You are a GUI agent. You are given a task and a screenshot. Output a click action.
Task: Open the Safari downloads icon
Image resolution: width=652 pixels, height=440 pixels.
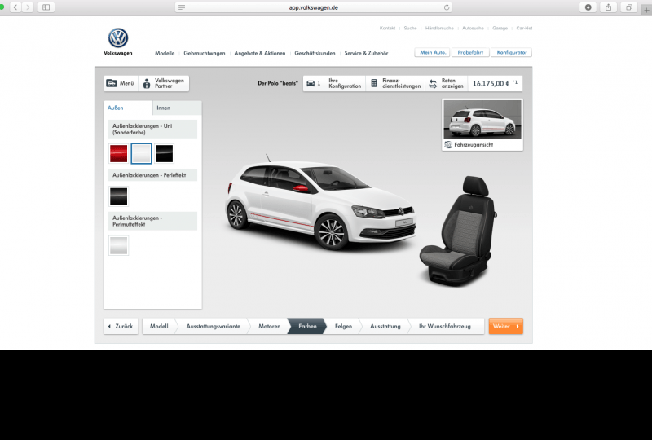click(x=588, y=7)
